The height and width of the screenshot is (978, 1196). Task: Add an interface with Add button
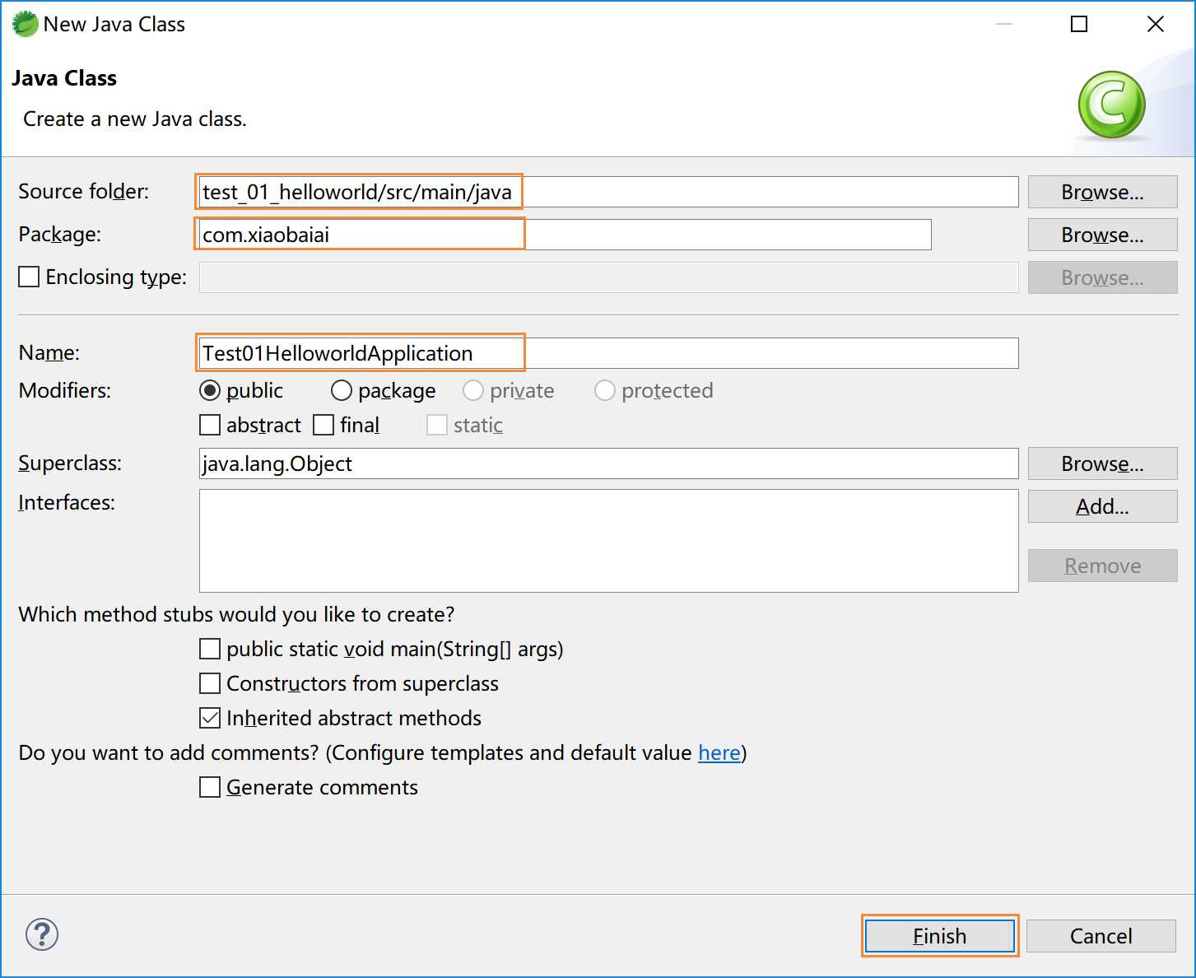1102,506
